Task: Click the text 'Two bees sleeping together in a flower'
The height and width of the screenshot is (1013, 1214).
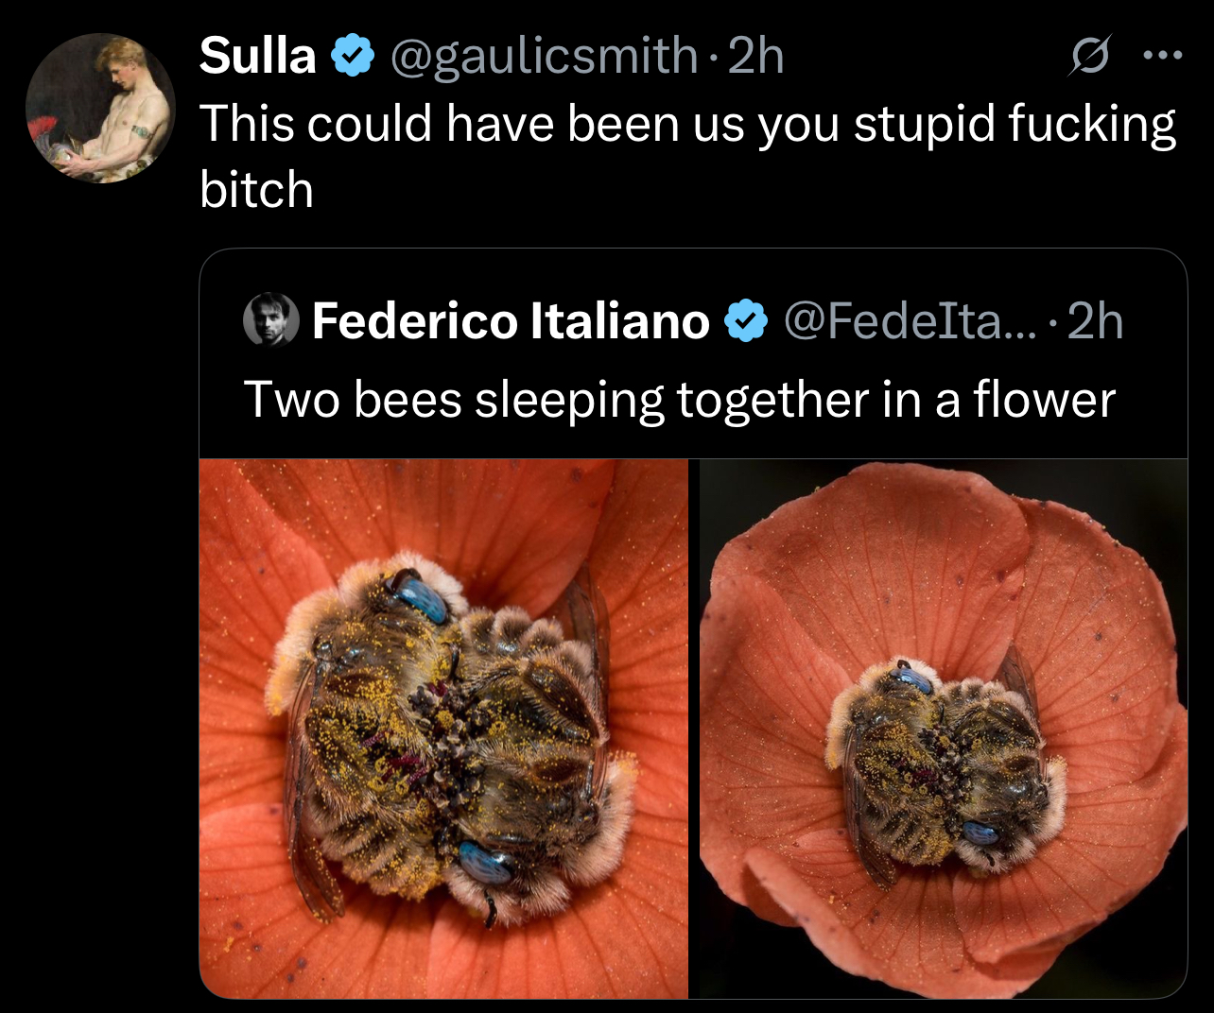Action: 679,400
